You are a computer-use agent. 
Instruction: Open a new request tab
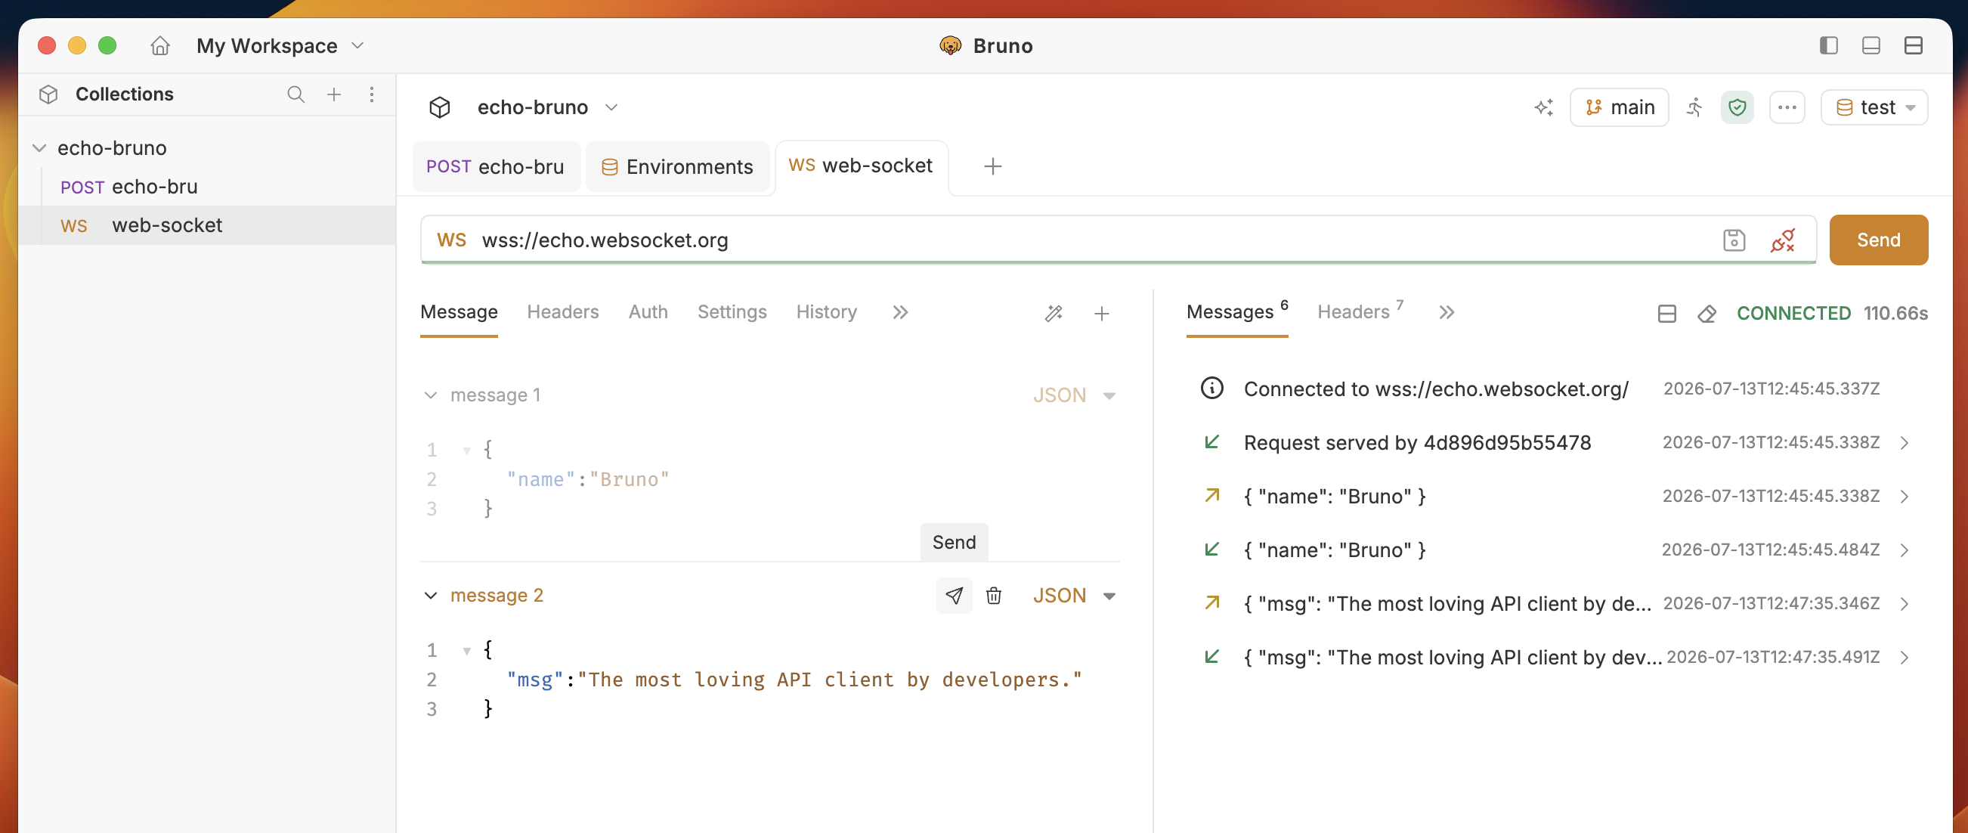coord(992,166)
